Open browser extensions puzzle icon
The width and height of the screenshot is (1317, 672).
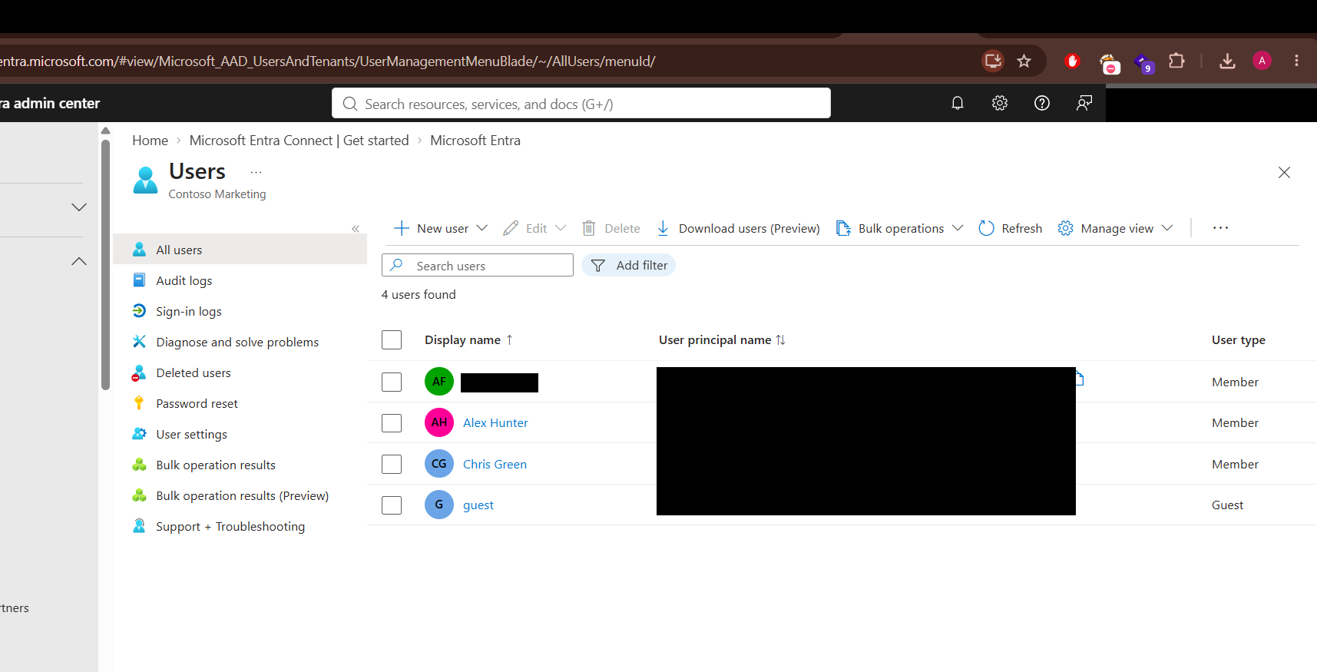click(x=1176, y=61)
